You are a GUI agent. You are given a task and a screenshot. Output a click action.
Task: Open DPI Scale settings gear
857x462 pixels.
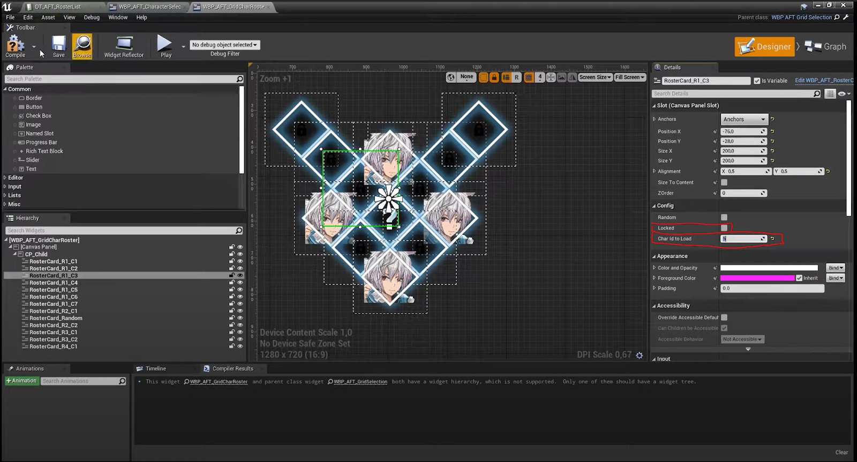(639, 355)
